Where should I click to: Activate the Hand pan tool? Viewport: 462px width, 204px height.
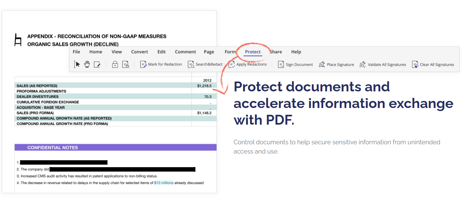tap(87, 64)
